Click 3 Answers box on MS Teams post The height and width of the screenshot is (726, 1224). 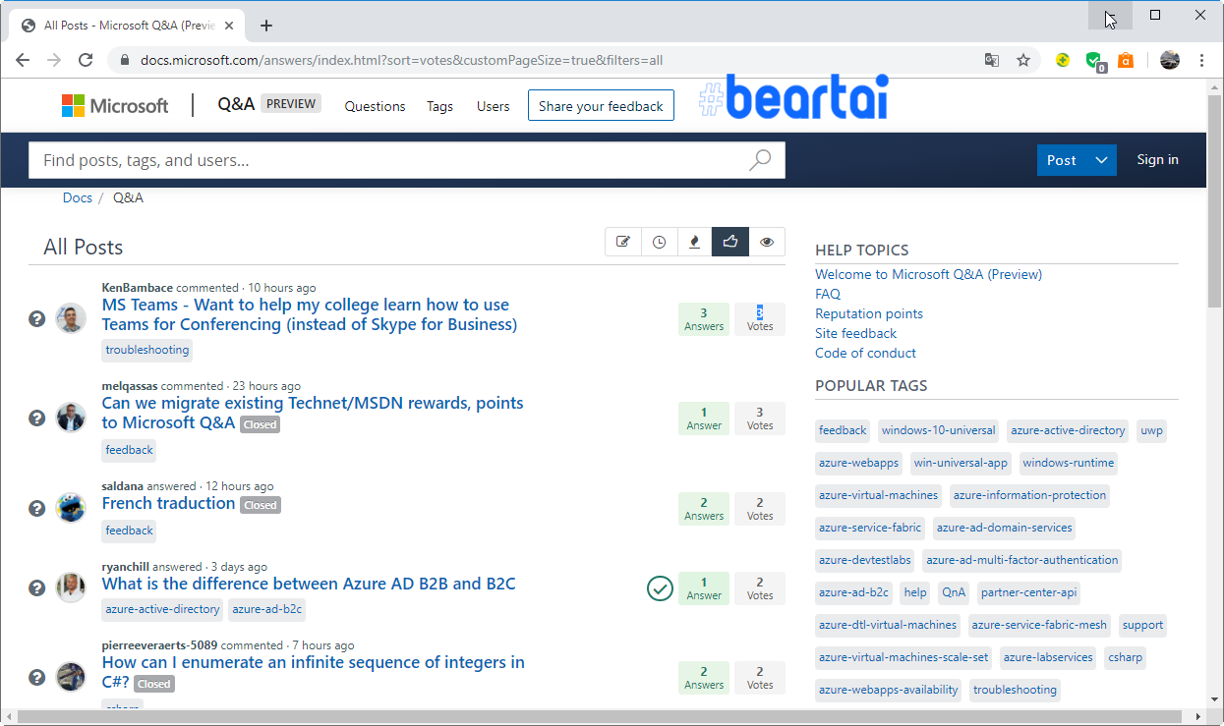(704, 319)
